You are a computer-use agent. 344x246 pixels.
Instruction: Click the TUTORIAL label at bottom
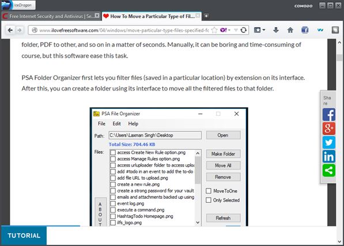[24, 236]
